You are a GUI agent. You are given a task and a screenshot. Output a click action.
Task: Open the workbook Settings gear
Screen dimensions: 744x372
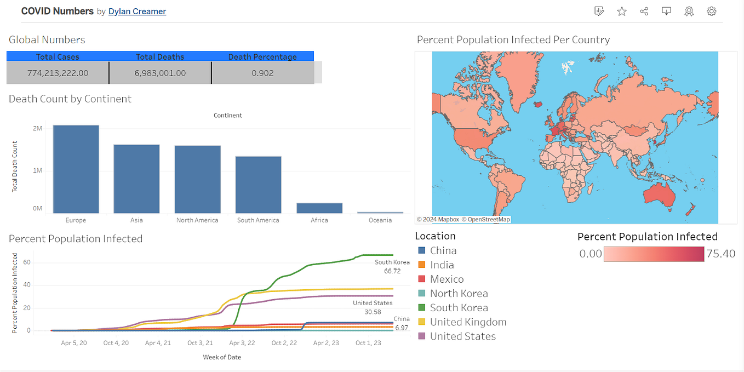(711, 11)
